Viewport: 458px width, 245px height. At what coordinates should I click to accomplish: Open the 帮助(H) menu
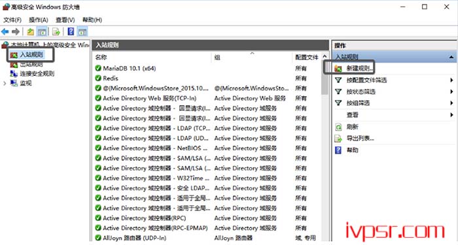(92, 20)
